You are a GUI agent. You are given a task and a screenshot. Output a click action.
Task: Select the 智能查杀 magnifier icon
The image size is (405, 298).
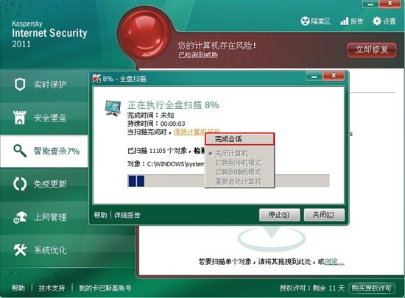[x=20, y=151]
